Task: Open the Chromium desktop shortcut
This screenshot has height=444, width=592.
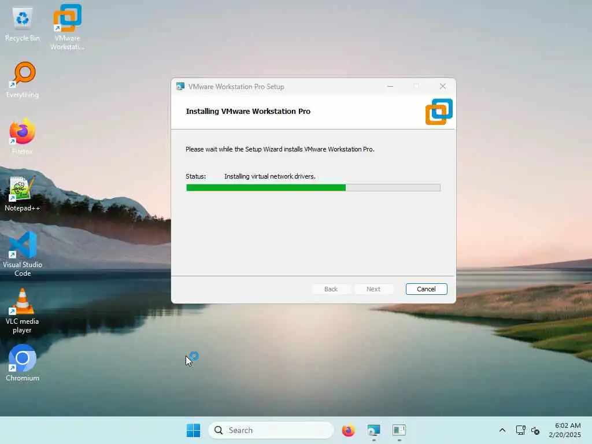Action: pos(23,363)
